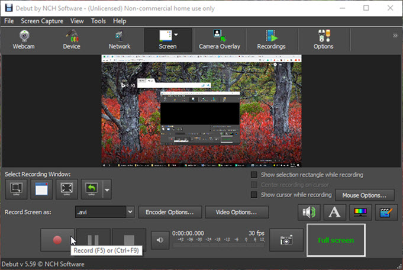This screenshot has height=270, width=403.
Task: Open Mouse Options dialog
Action: (365, 195)
